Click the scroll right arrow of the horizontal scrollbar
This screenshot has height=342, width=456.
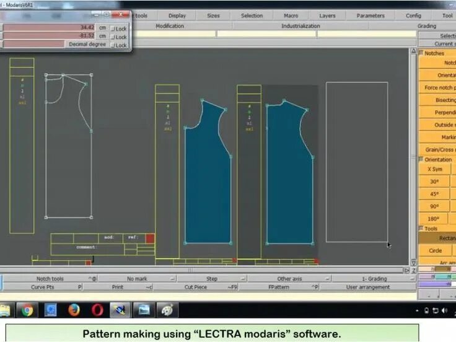(406, 271)
